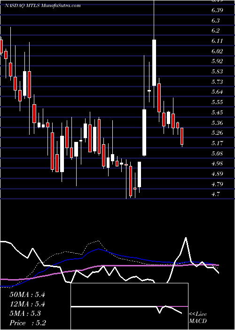
Task: Click the 5.83 price axis label
Action: (x=217, y=72)
